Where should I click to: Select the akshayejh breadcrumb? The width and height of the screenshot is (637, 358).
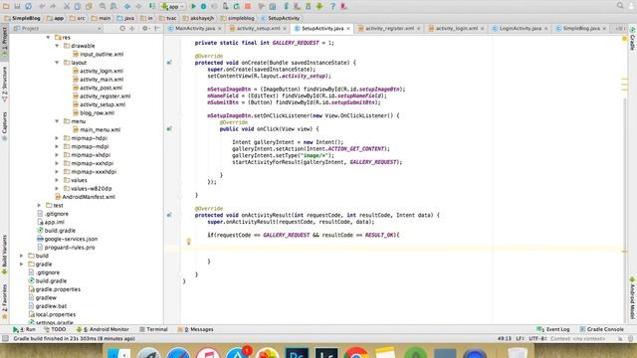coord(198,18)
